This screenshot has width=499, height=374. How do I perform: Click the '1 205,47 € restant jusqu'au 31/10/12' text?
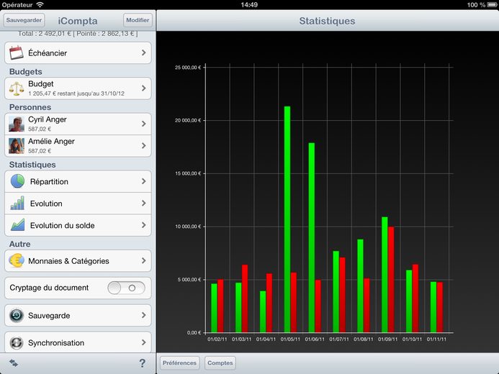[x=76, y=93]
